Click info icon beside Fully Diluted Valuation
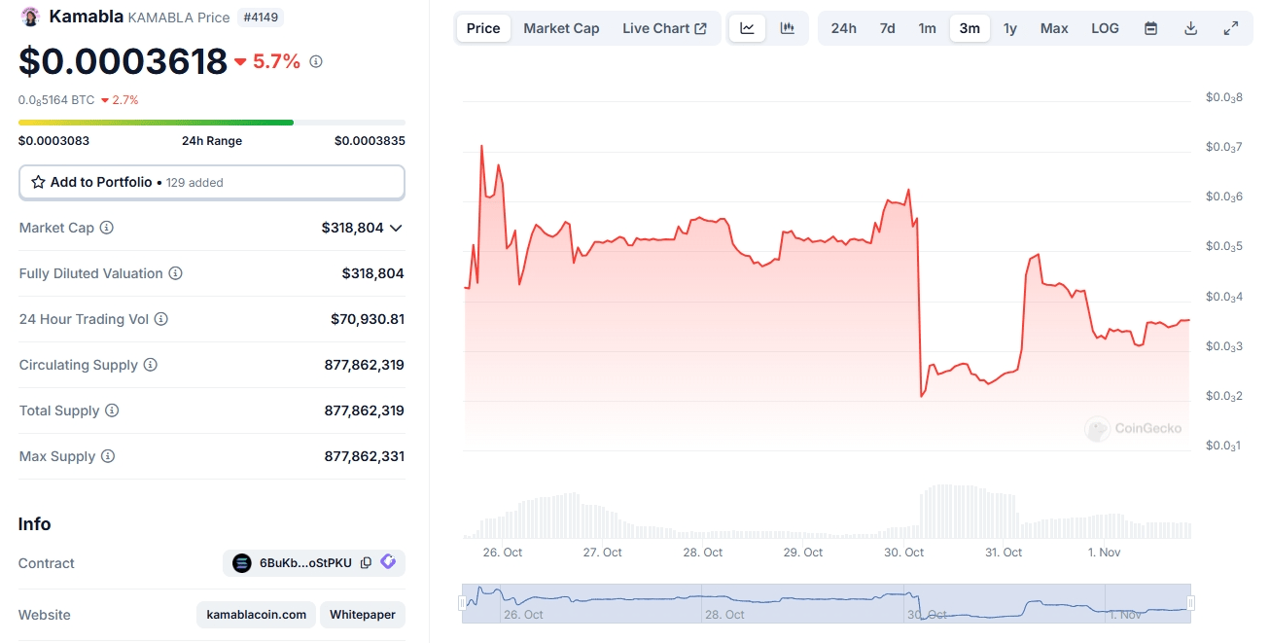 (x=176, y=273)
